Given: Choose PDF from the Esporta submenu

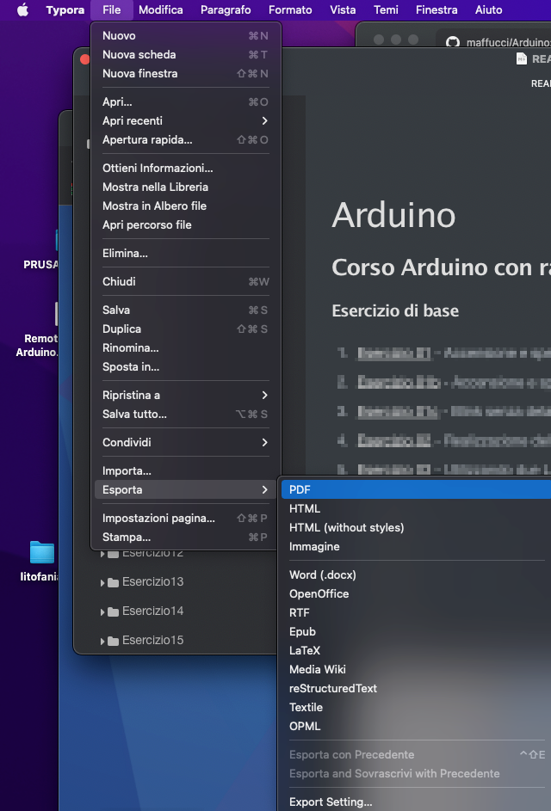Looking at the screenshot, I should pos(300,489).
